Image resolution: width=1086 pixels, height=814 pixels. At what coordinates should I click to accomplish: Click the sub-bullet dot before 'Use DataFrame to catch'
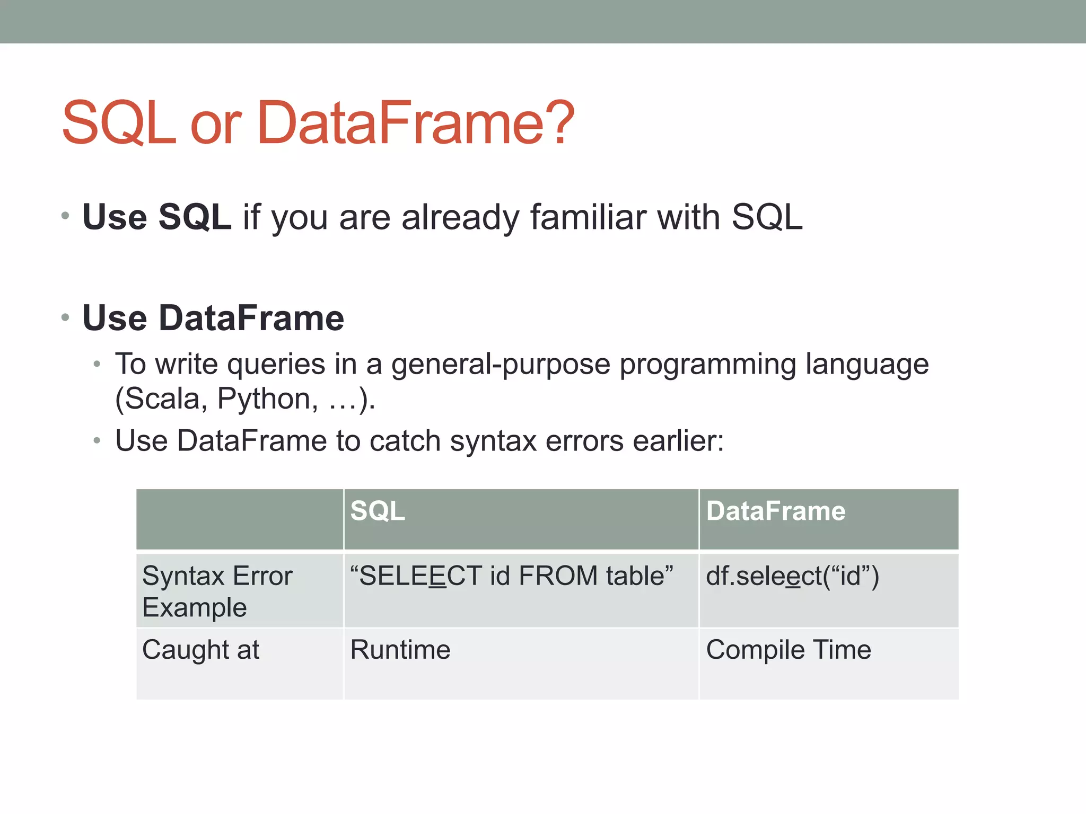click(x=97, y=440)
